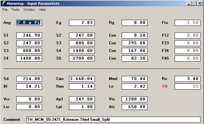Screen dimensions: 204x124
Task: Click the F12 field
Action: (x=187, y=35)
